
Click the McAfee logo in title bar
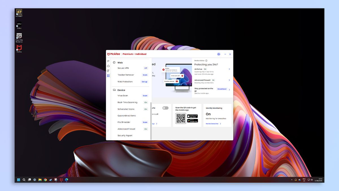pos(114,54)
